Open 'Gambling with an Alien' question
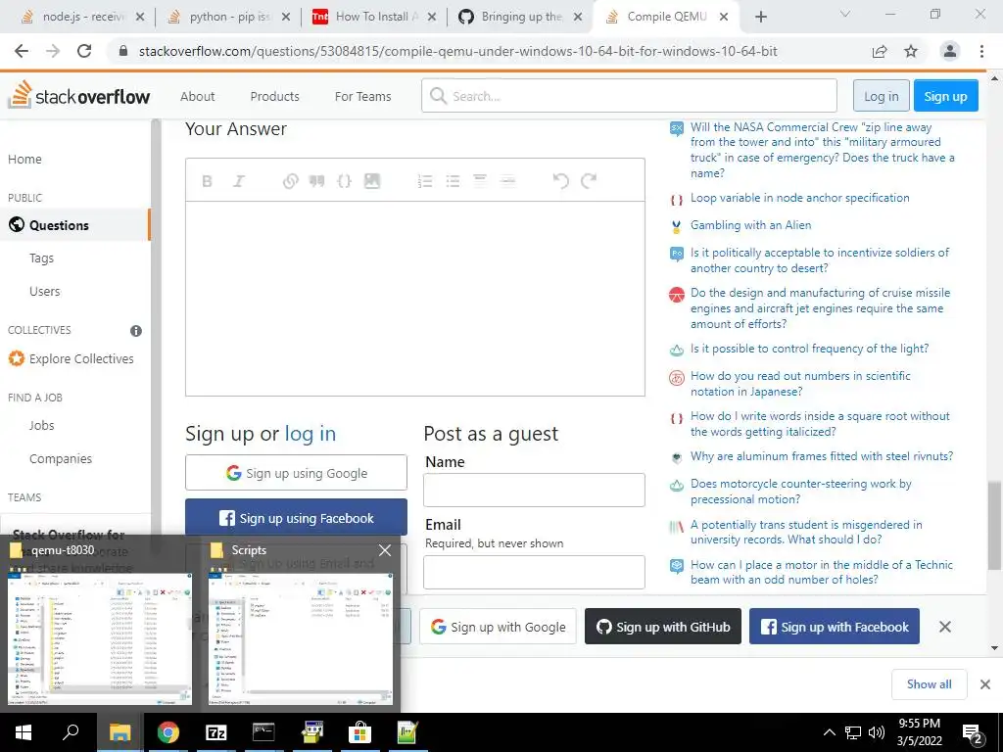 click(750, 225)
